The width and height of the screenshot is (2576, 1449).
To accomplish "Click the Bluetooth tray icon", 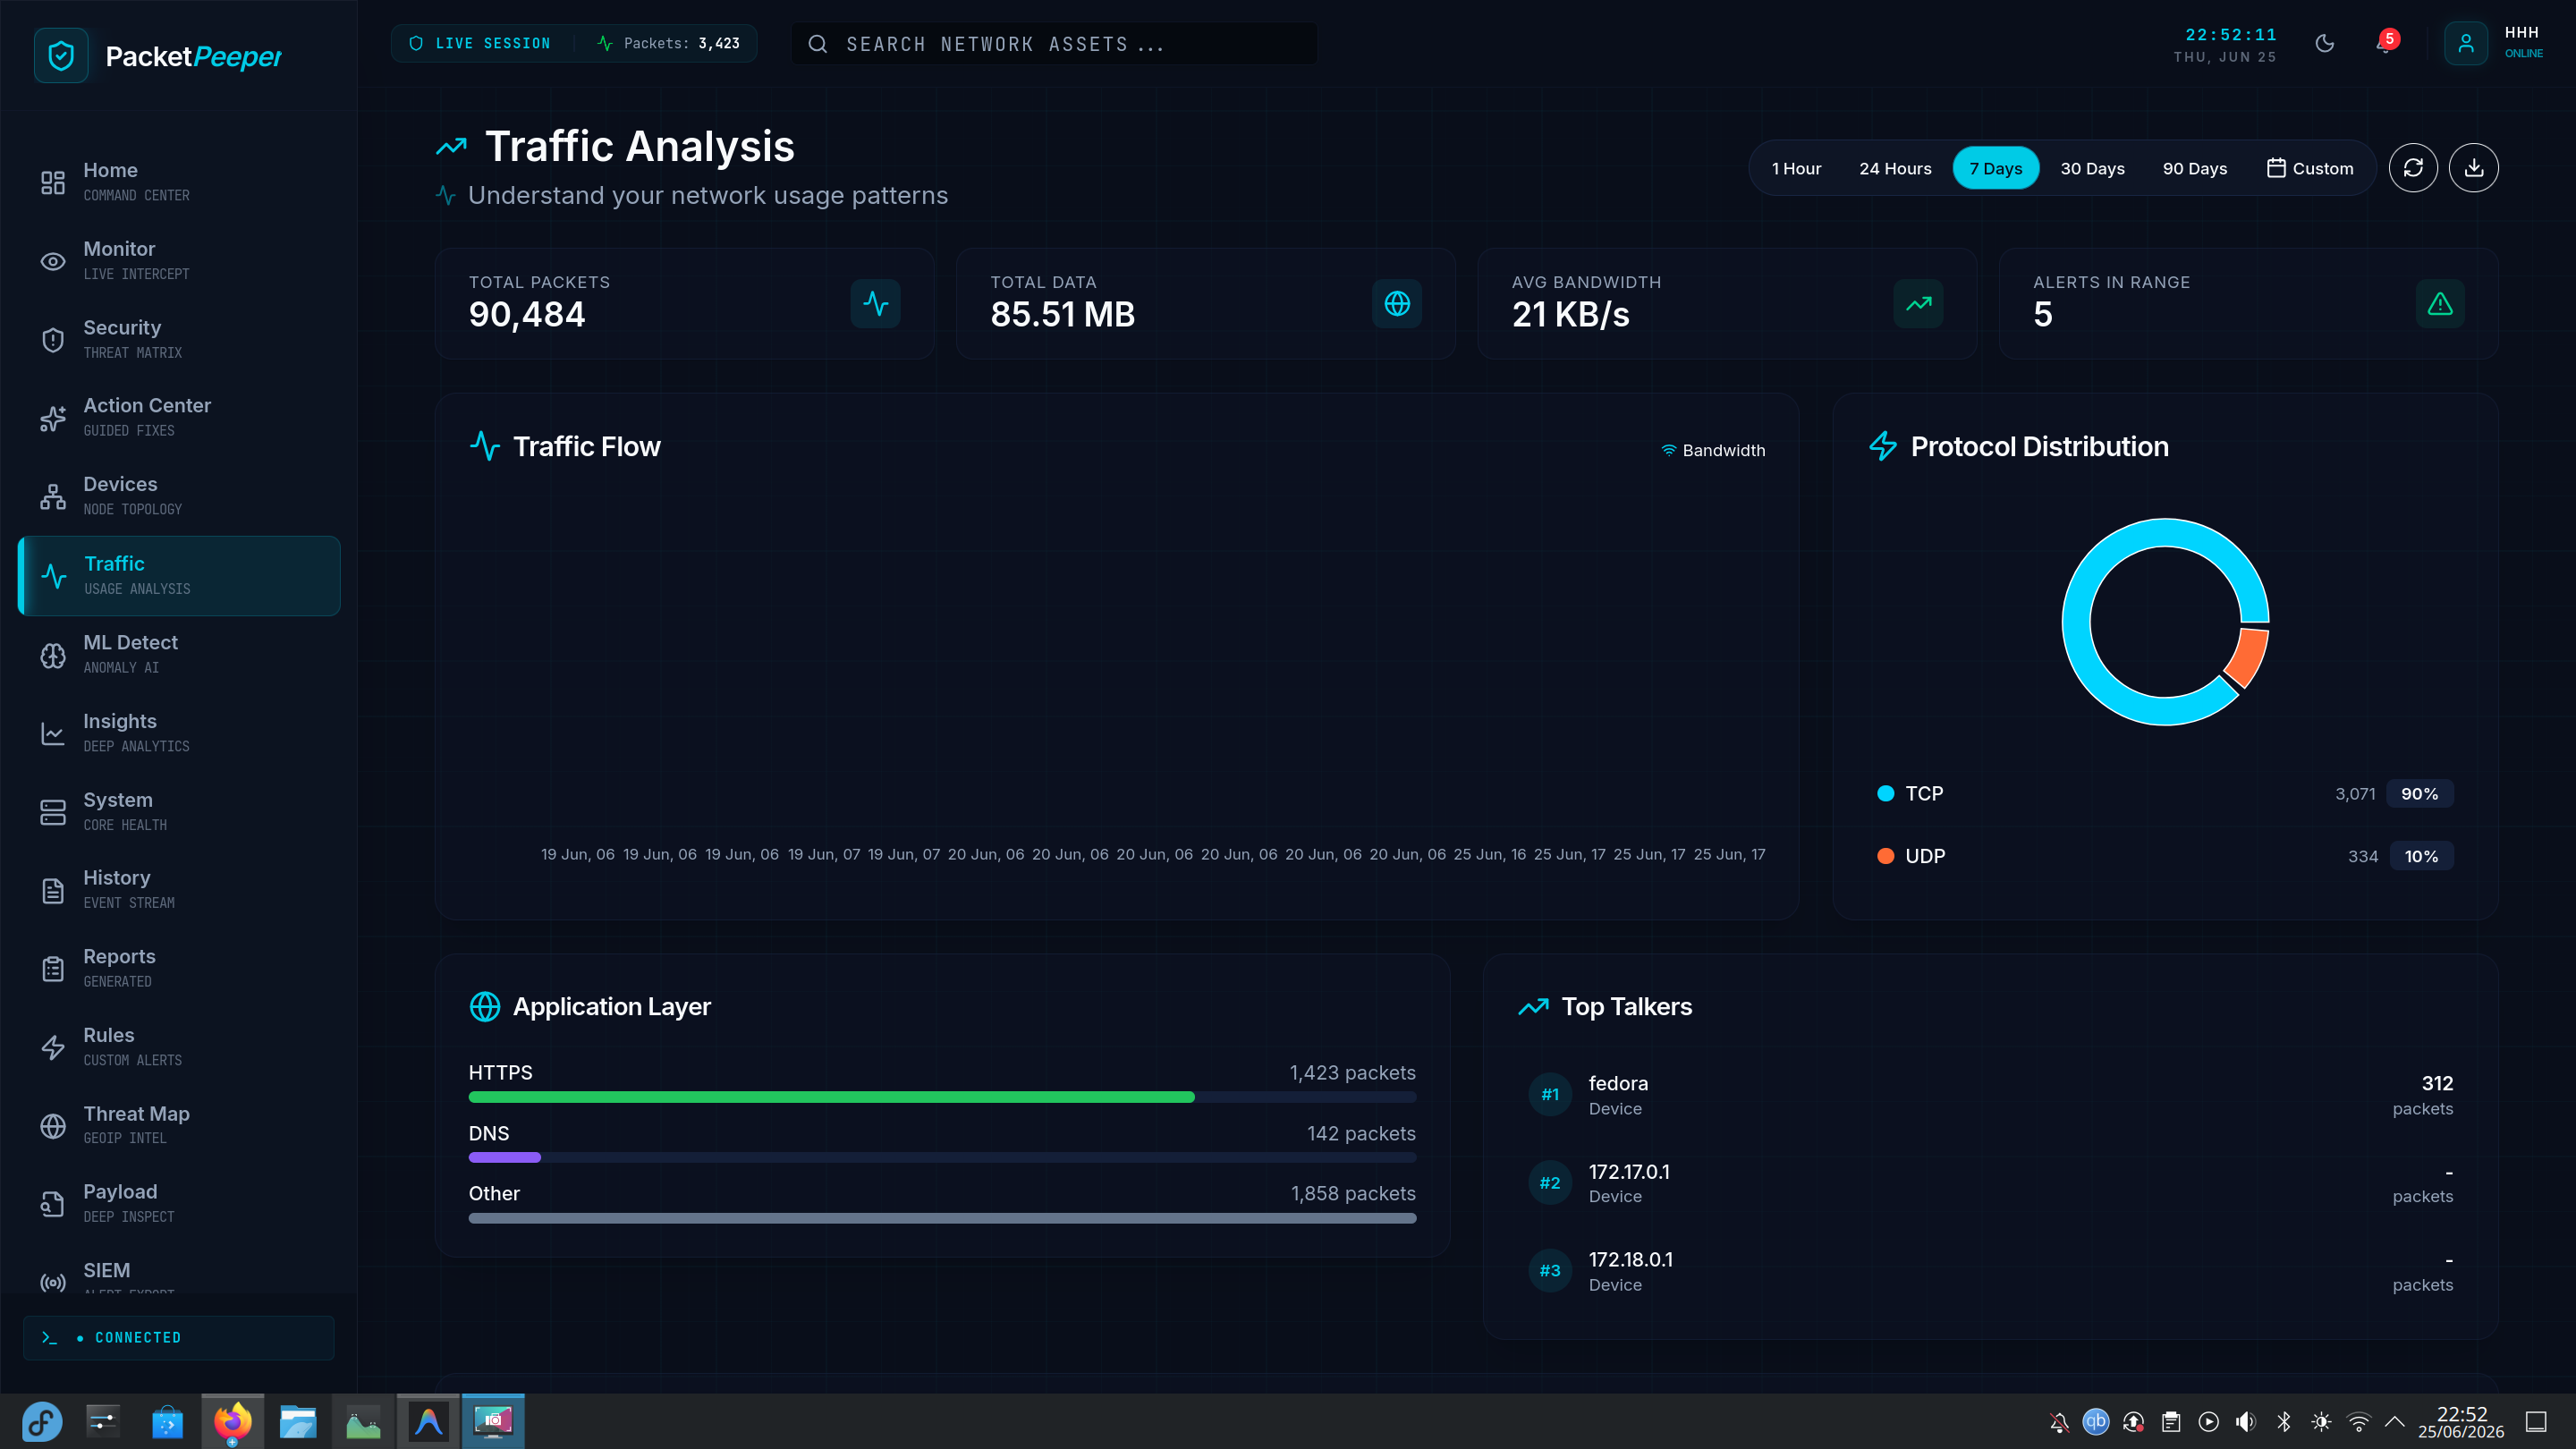I will (x=2284, y=1421).
